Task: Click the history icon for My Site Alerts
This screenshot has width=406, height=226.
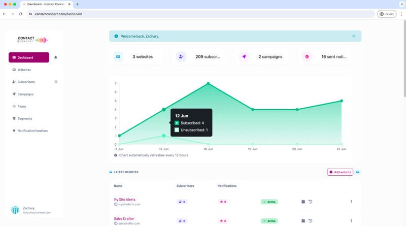Action: pyautogui.click(x=310, y=202)
